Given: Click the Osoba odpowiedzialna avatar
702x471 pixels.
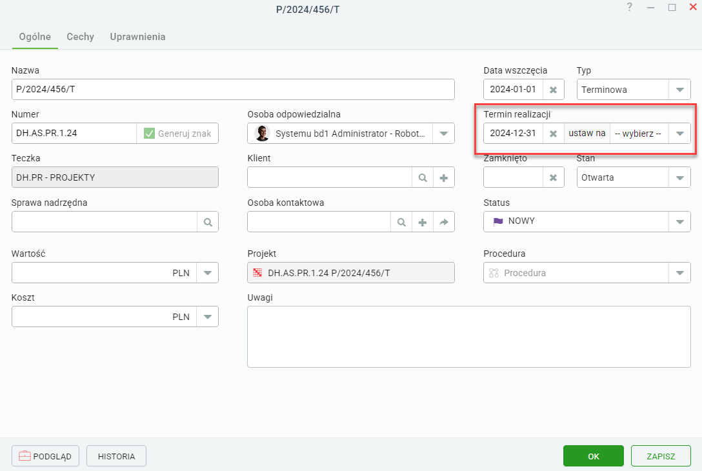Looking at the screenshot, I should pyautogui.click(x=263, y=134).
